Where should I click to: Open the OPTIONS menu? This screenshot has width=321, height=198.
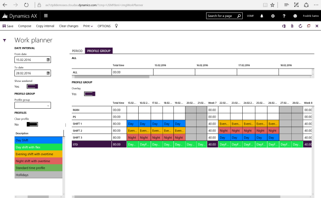[104, 26]
